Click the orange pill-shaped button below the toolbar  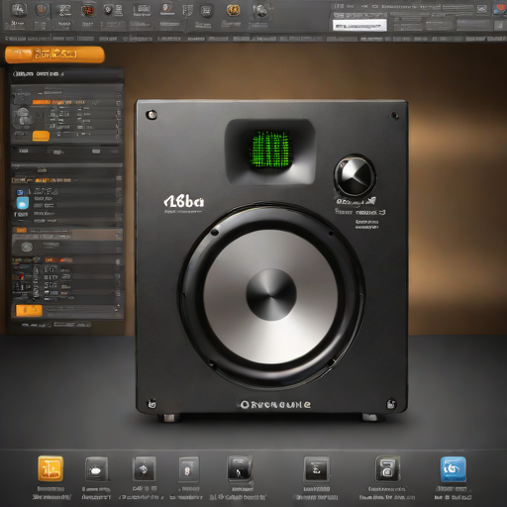point(54,54)
